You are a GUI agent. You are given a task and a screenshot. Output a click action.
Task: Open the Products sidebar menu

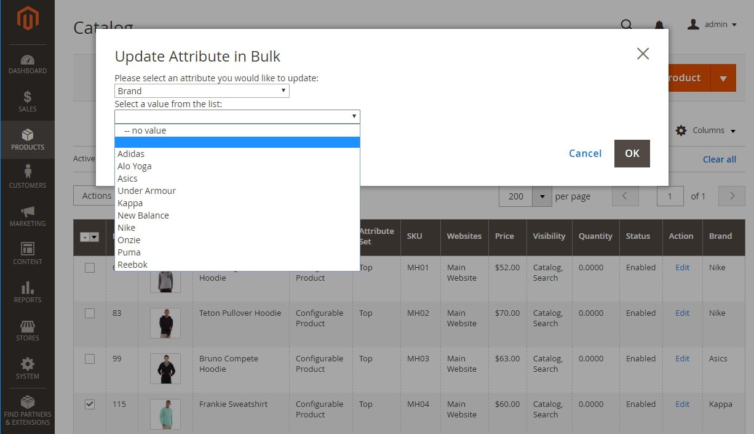(28, 140)
